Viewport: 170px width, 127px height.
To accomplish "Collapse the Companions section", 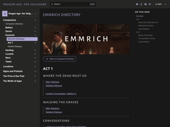I will point(35,20).
